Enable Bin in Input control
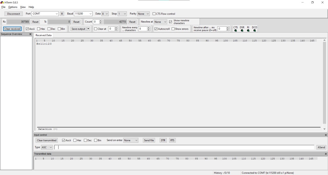The image size is (328, 175). [x=96, y=140]
